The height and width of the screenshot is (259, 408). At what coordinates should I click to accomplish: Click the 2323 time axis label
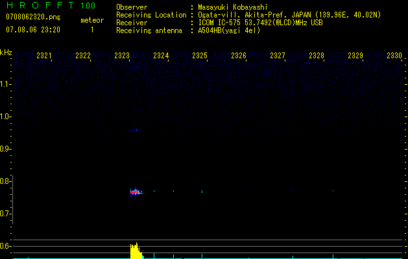click(122, 56)
